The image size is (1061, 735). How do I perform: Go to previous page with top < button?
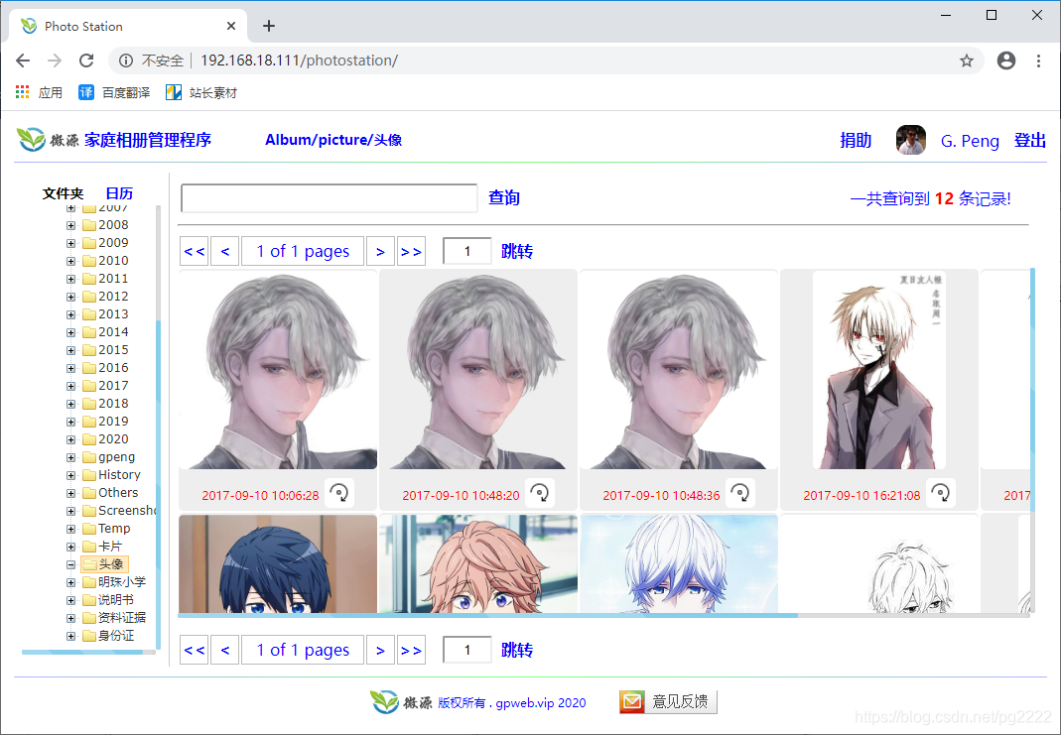coord(224,251)
